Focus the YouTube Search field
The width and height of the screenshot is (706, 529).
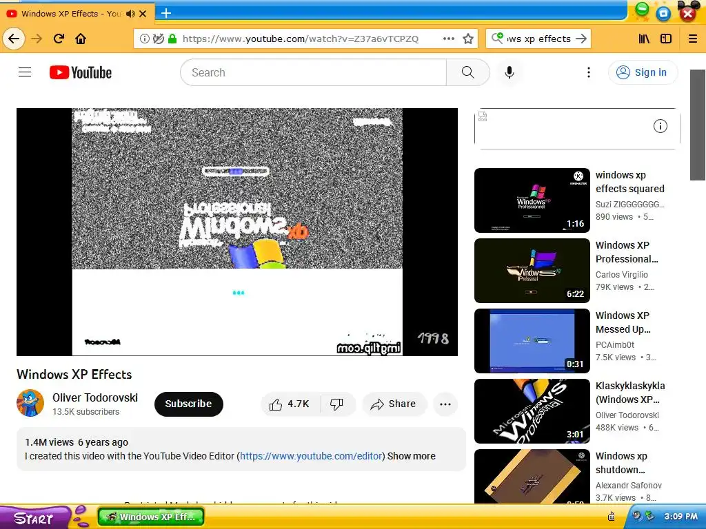314,72
